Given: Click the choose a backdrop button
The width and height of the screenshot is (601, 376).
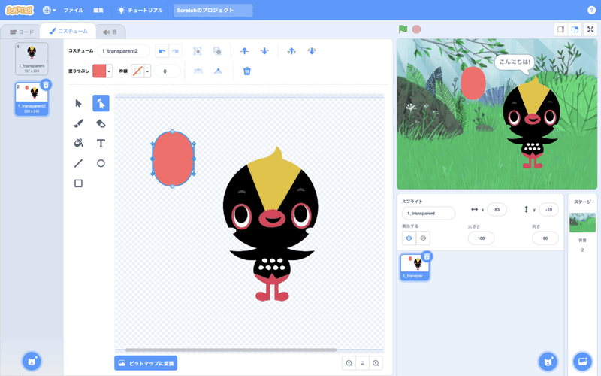Looking at the screenshot, I should click(x=583, y=361).
